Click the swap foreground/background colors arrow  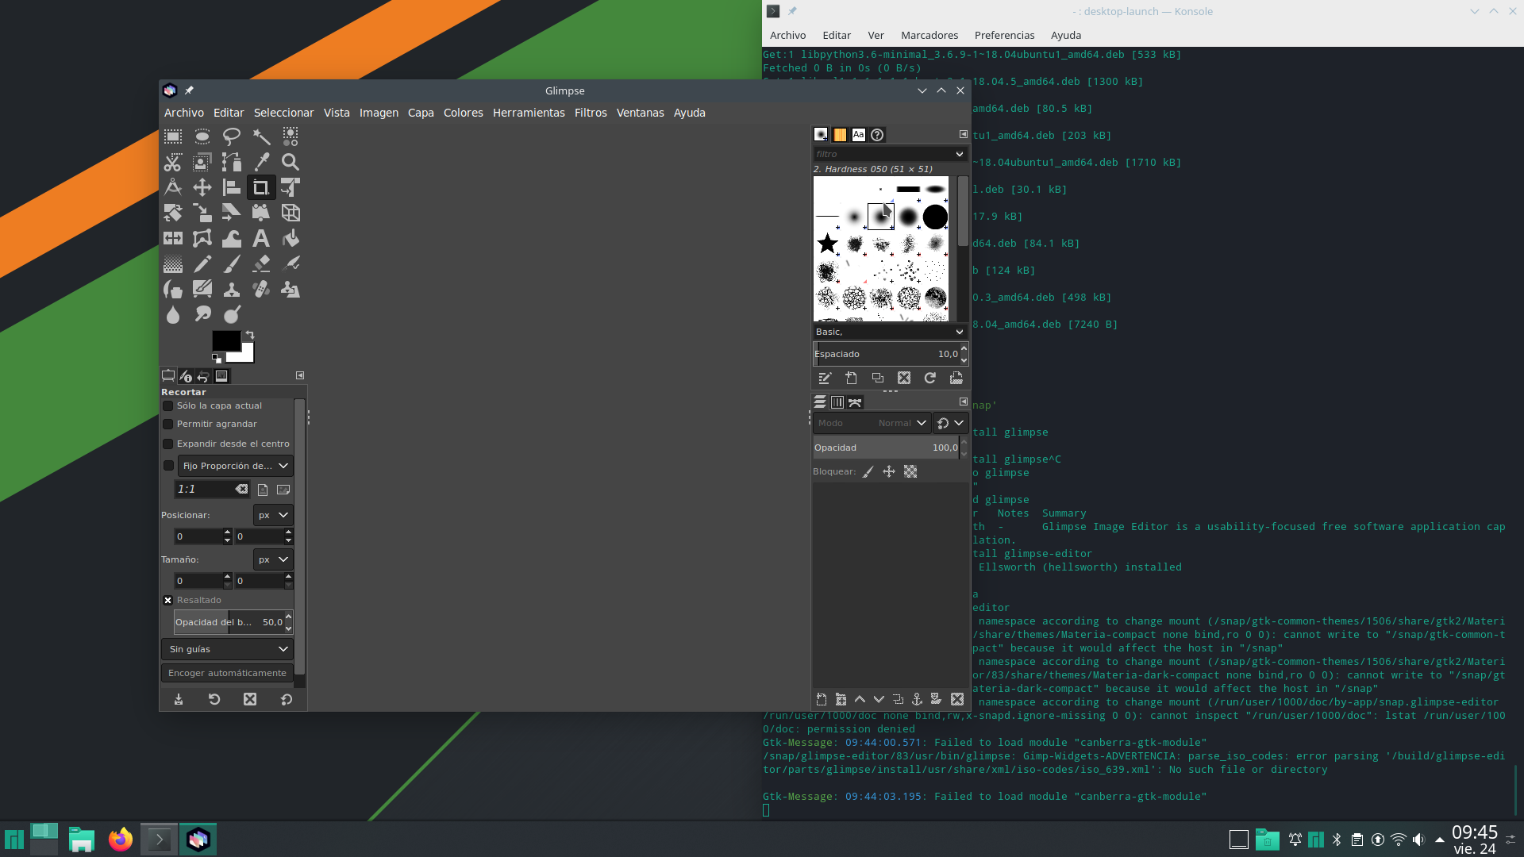250,335
